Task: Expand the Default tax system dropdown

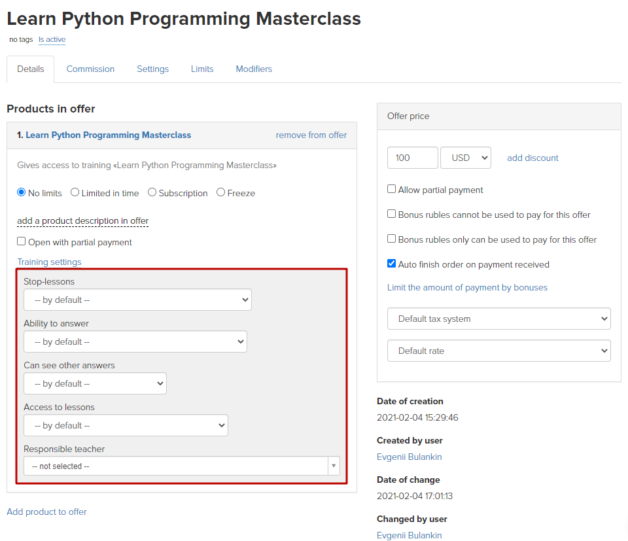Action: (498, 319)
